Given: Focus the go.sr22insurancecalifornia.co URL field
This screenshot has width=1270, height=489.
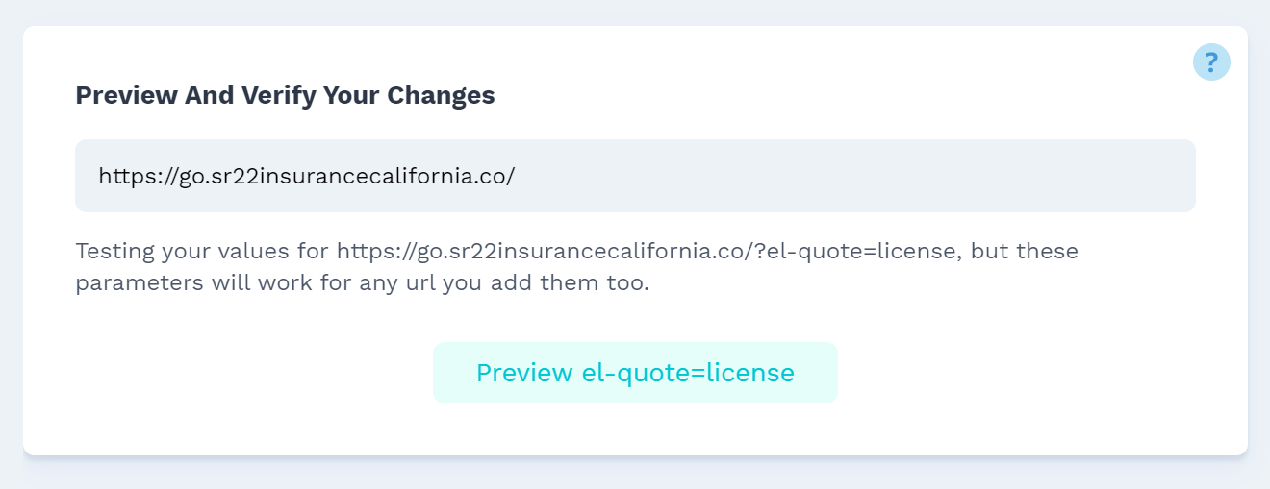Looking at the screenshot, I should tap(635, 176).
